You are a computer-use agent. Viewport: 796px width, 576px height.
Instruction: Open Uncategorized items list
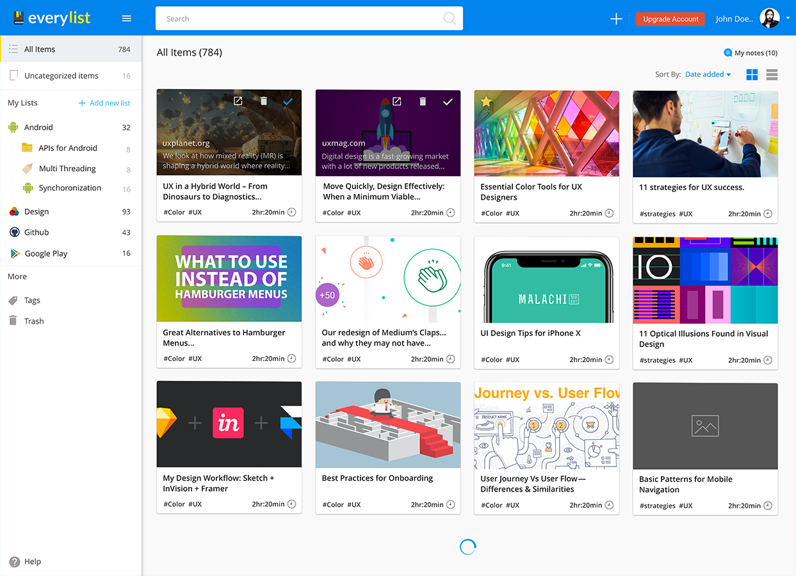tap(70, 76)
